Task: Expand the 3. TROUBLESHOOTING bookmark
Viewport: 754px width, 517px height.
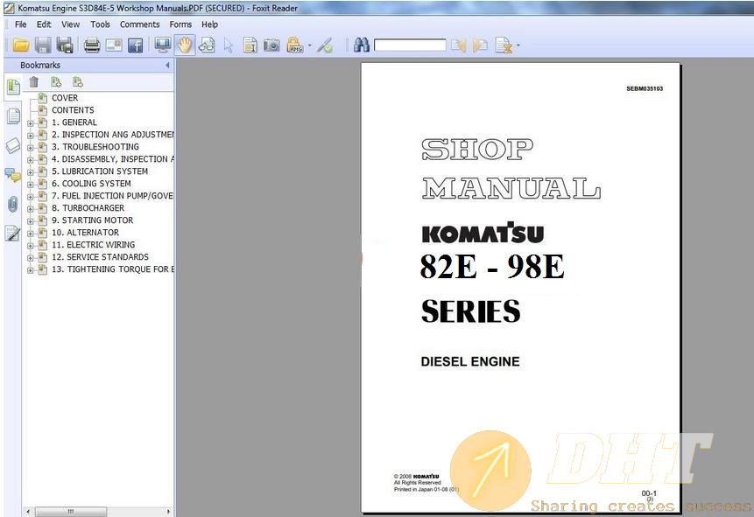Action: click(31, 148)
